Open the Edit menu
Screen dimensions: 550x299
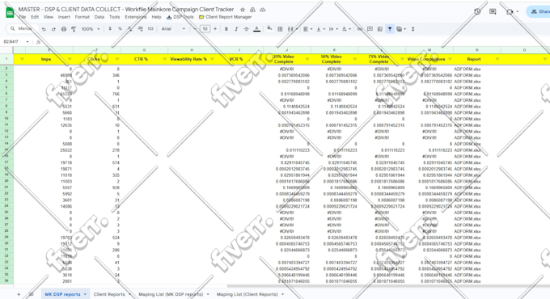35,17
